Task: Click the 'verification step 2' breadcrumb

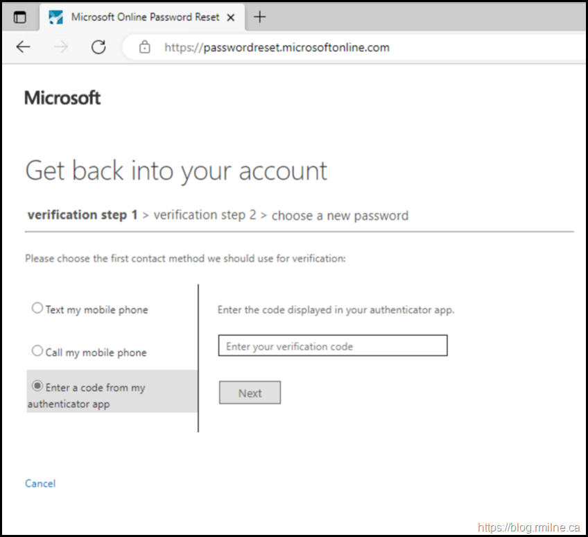Action: tap(205, 215)
